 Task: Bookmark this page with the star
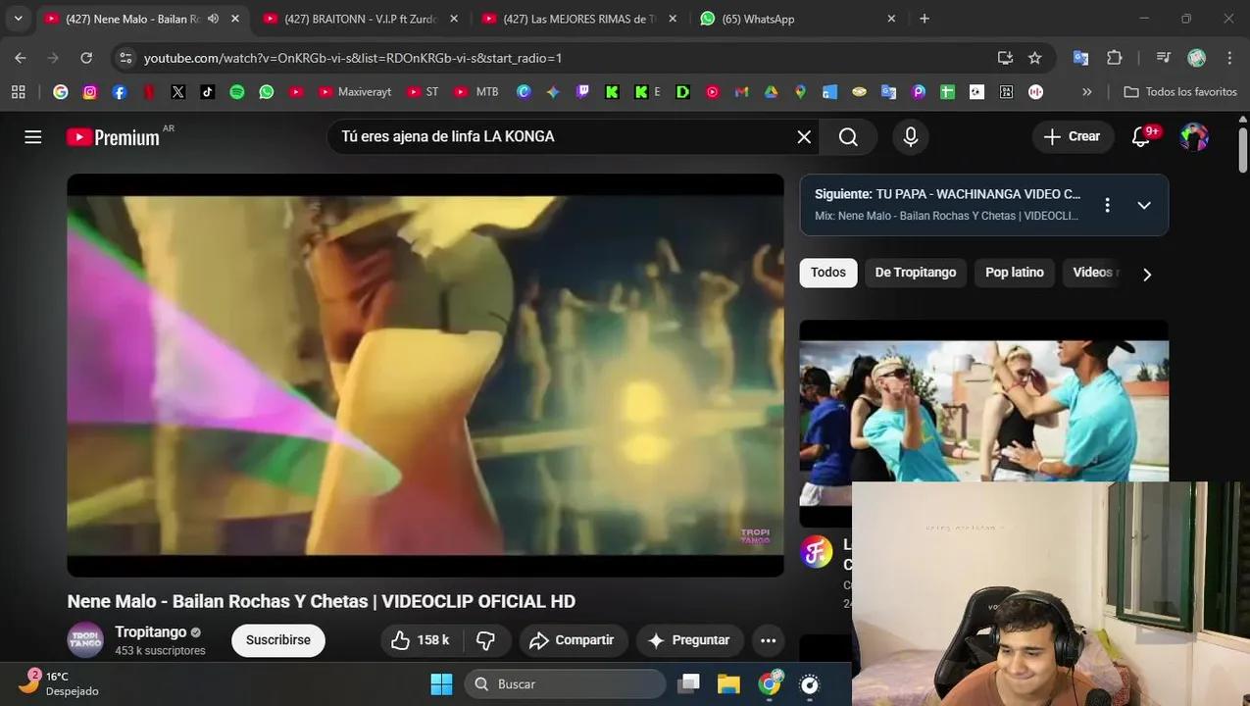[x=1035, y=58]
